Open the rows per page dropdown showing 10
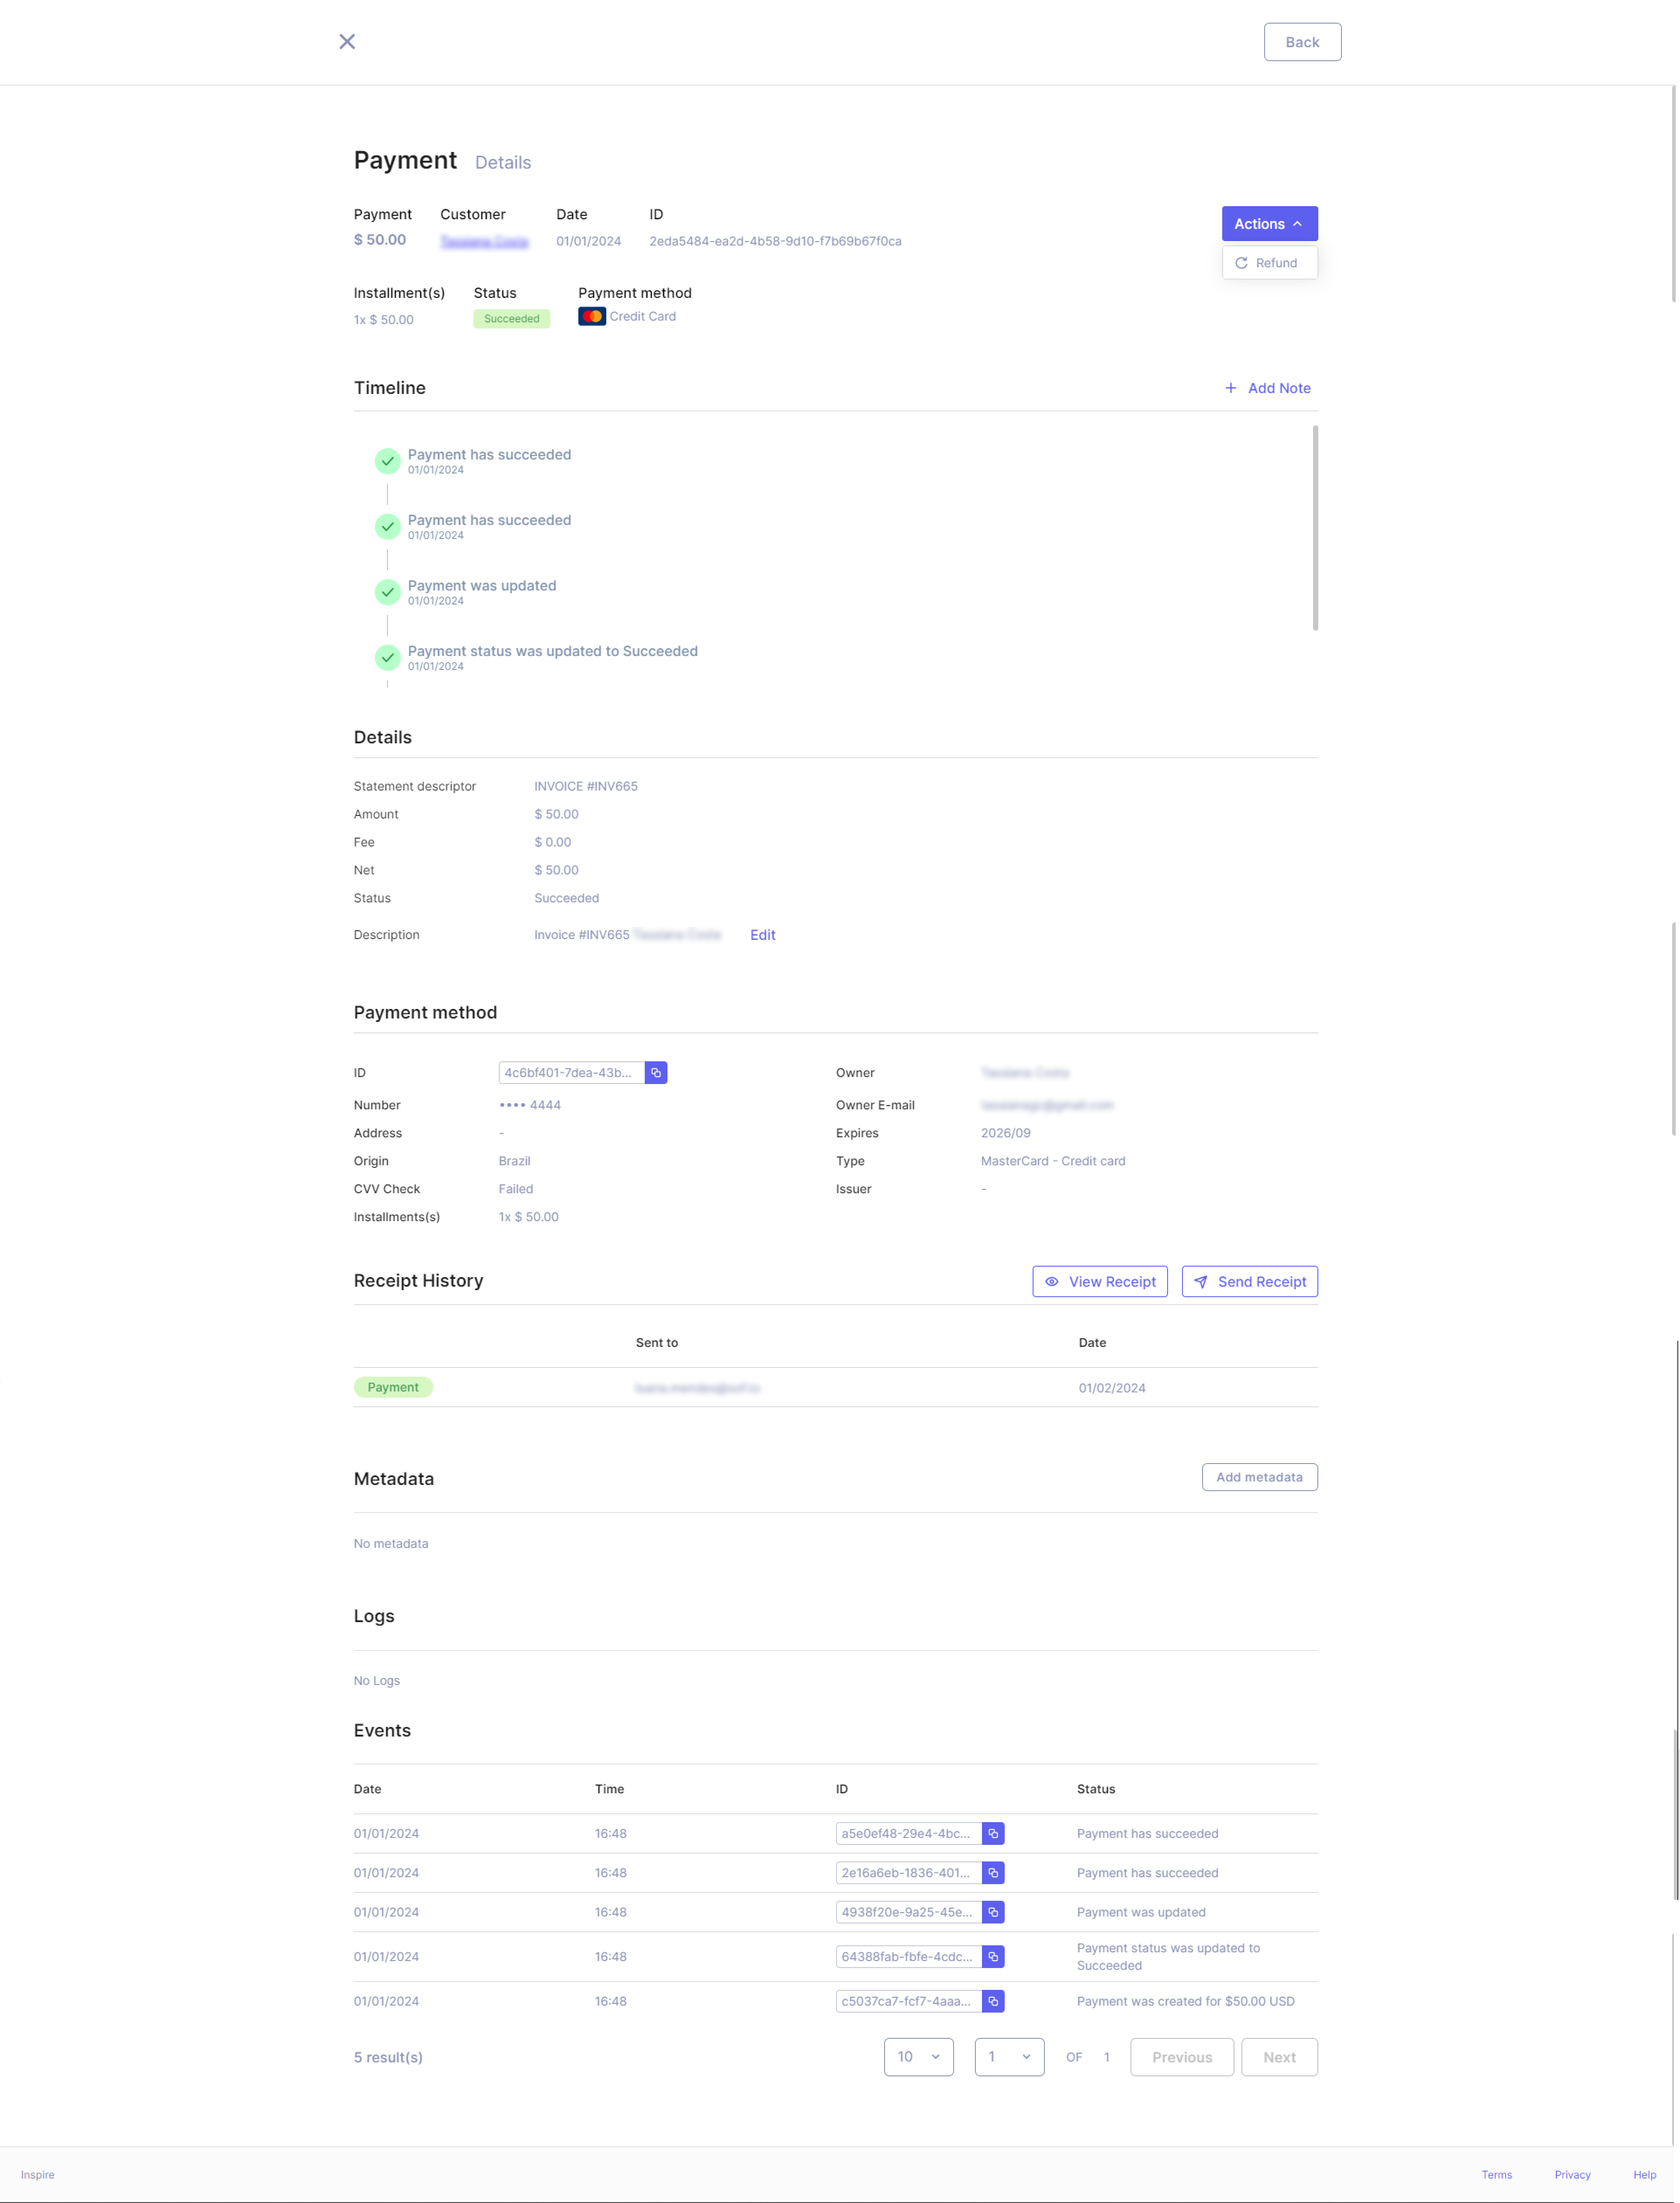The width and height of the screenshot is (1680, 2203). [918, 2057]
